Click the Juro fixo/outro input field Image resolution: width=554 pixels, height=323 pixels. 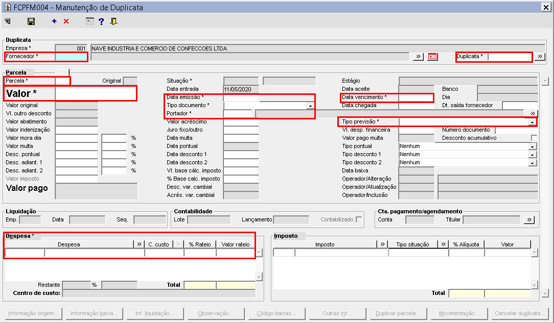pyautogui.click(x=241, y=130)
